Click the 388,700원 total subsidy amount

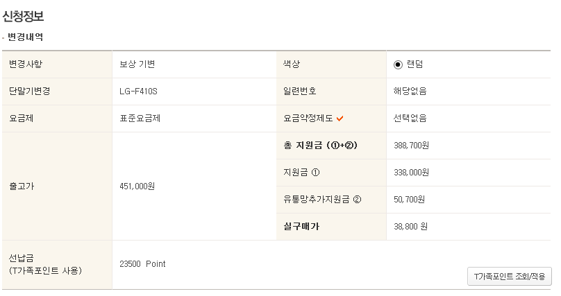point(412,146)
